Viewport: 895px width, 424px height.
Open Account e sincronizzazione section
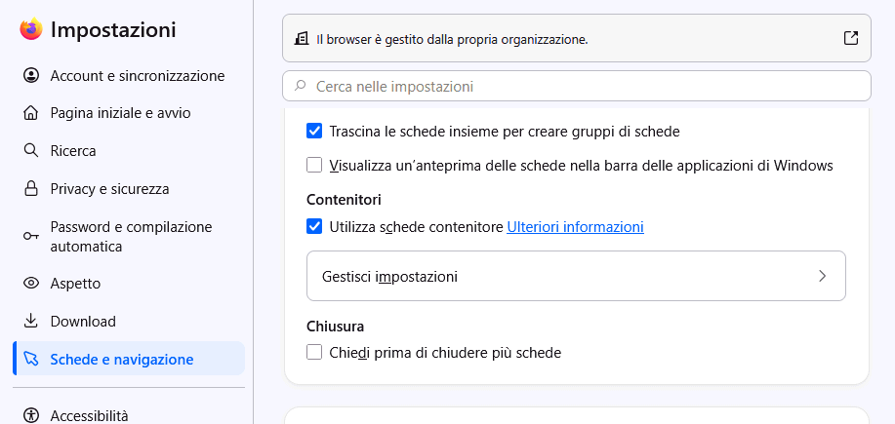tap(129, 76)
